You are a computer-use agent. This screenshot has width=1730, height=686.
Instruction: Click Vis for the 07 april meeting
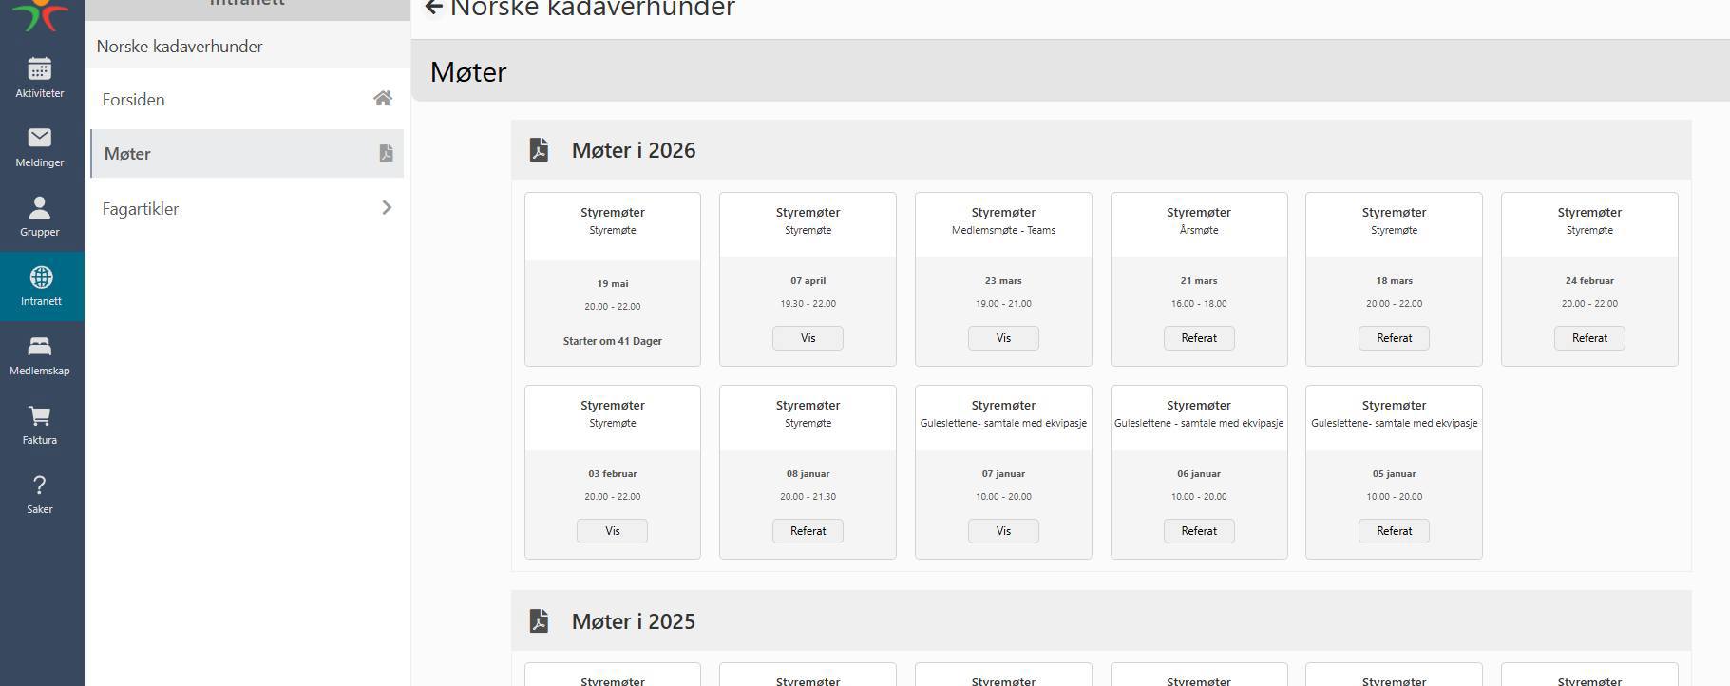pyautogui.click(x=808, y=338)
